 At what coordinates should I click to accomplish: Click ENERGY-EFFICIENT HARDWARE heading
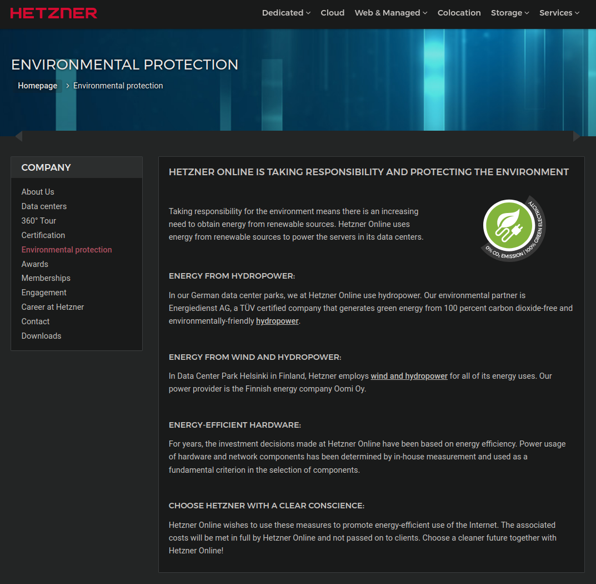(235, 425)
